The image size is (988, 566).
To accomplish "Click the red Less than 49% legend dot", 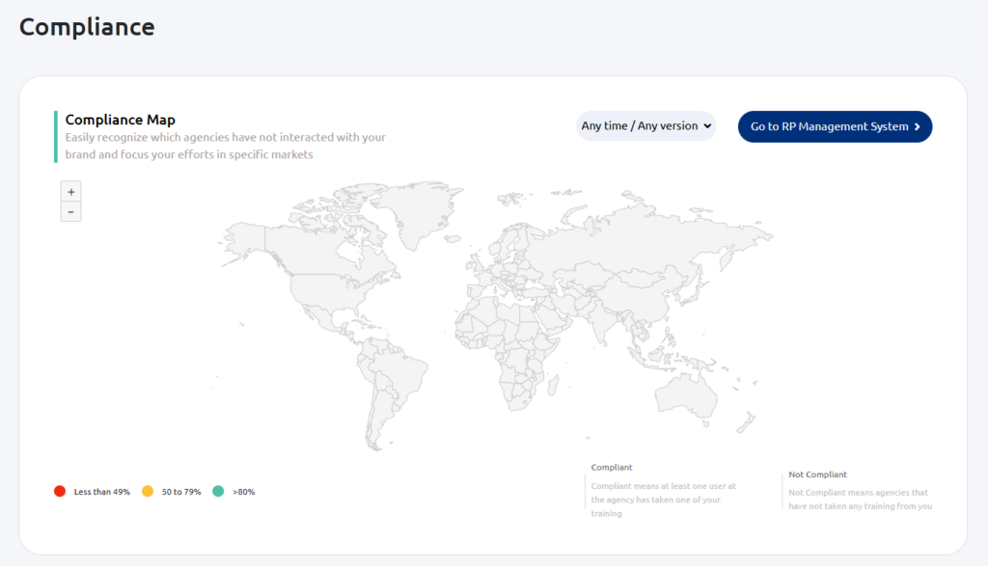I will [60, 491].
